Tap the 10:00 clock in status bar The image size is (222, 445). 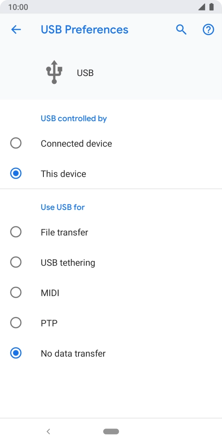(x=18, y=7)
